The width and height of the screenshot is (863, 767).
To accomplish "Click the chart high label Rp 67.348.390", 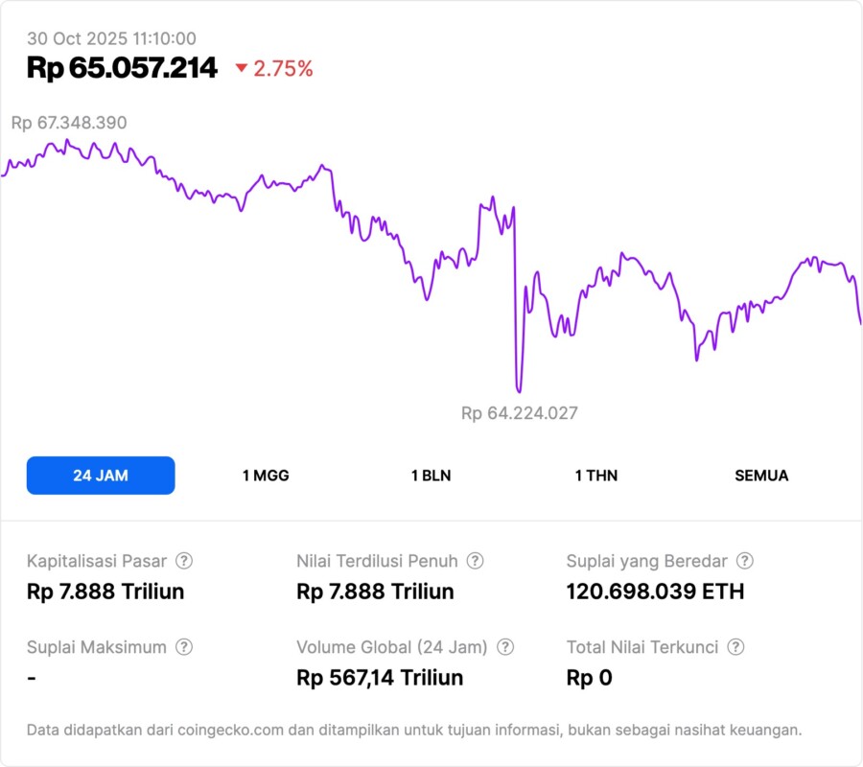I will (x=69, y=123).
